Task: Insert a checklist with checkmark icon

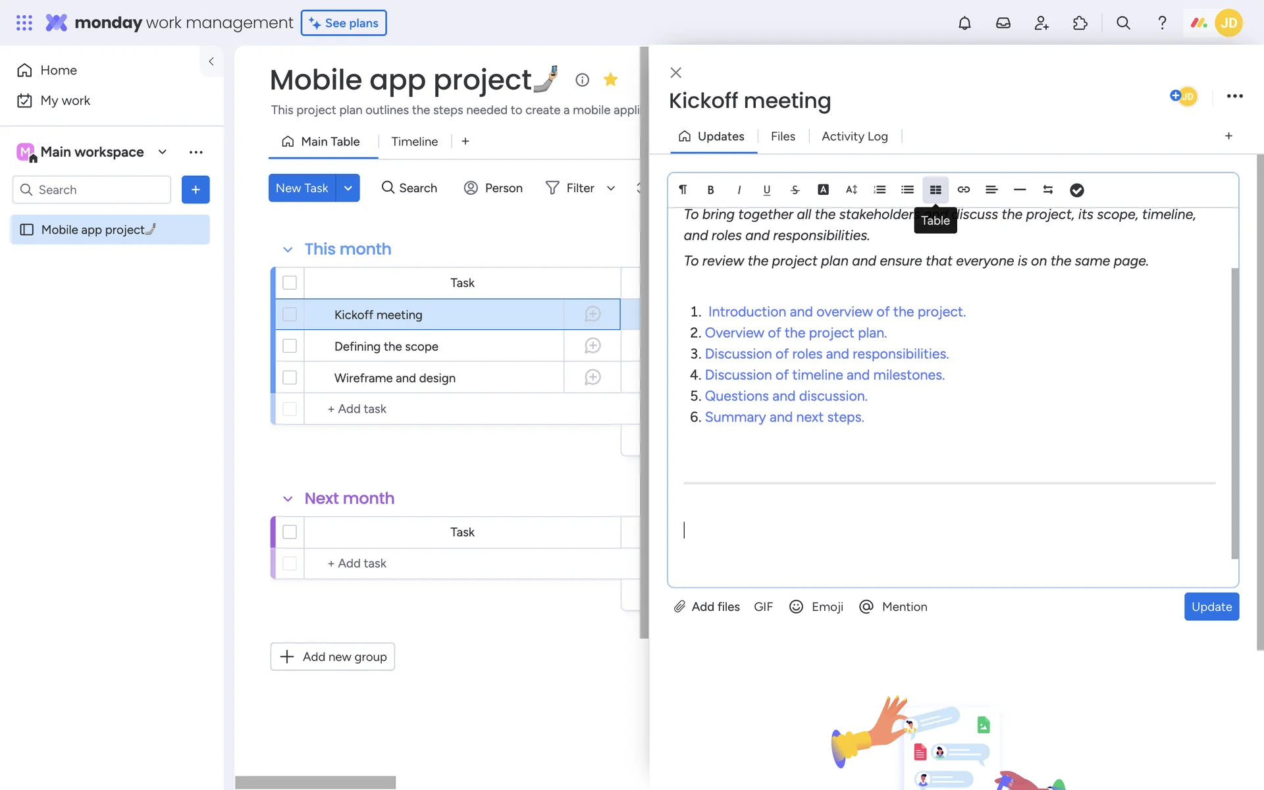Action: [x=1076, y=190]
